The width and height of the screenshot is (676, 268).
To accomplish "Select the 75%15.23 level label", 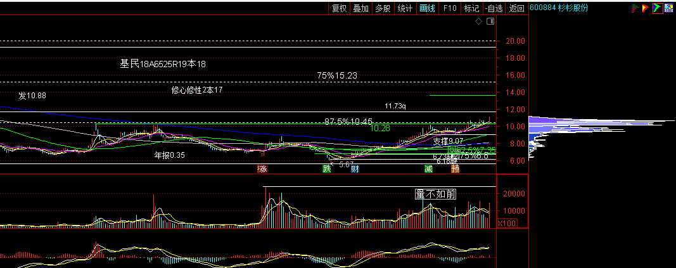I will 337,75.
